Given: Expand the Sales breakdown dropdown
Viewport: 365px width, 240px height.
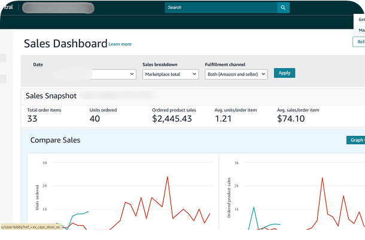Looking at the screenshot, I should pyautogui.click(x=170, y=74).
